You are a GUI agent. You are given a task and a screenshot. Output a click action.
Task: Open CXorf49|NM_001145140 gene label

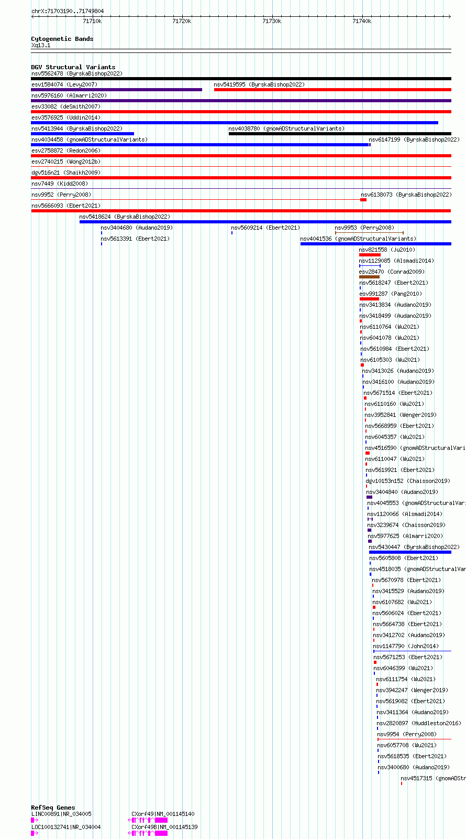coord(163,814)
